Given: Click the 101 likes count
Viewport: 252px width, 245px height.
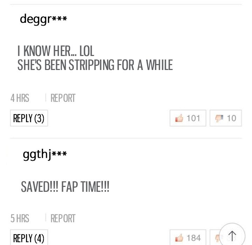Looking at the screenshot, I should 193,118.
